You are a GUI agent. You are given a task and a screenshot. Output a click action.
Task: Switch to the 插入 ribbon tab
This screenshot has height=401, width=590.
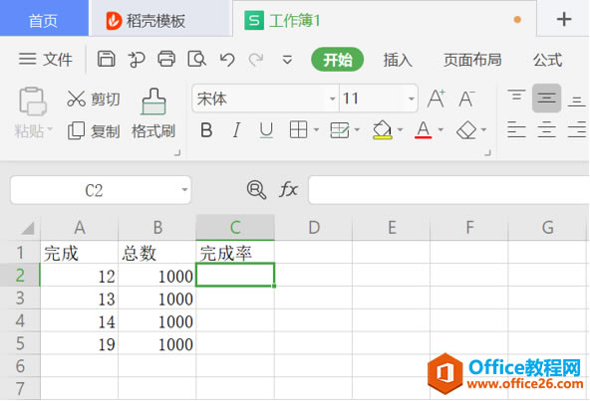point(398,60)
